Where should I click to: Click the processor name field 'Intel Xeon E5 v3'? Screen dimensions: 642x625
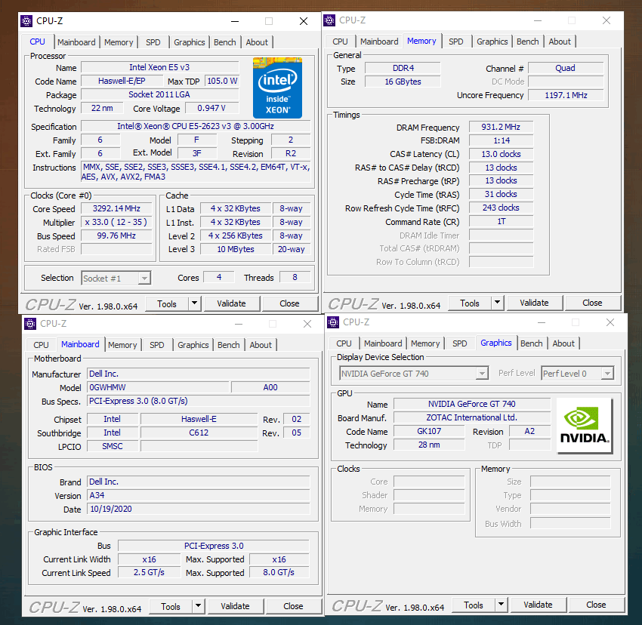159,67
